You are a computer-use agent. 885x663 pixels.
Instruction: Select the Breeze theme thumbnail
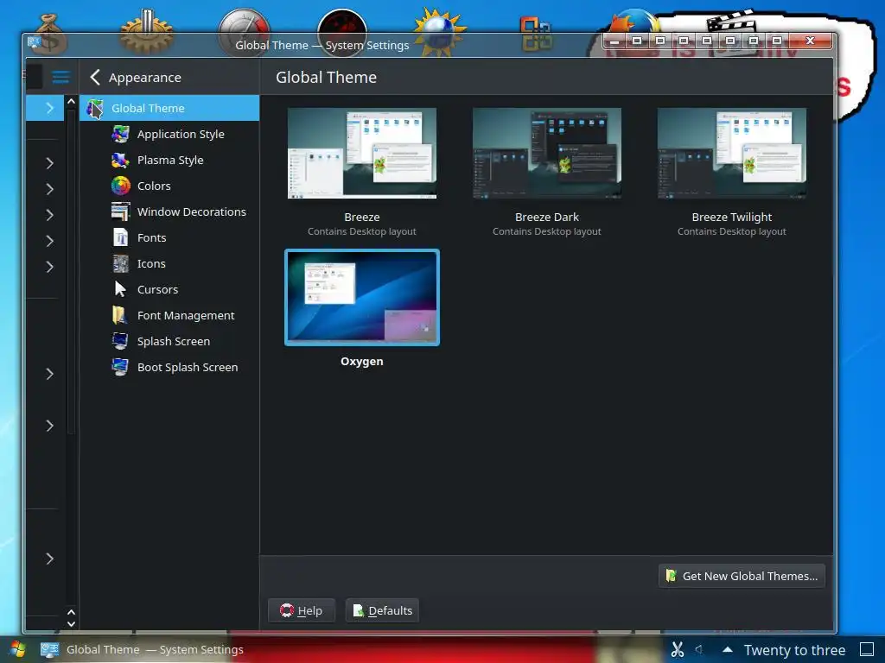pyautogui.click(x=362, y=154)
